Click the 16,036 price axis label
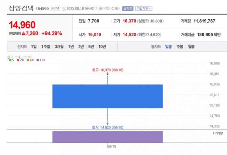 (214, 84)
